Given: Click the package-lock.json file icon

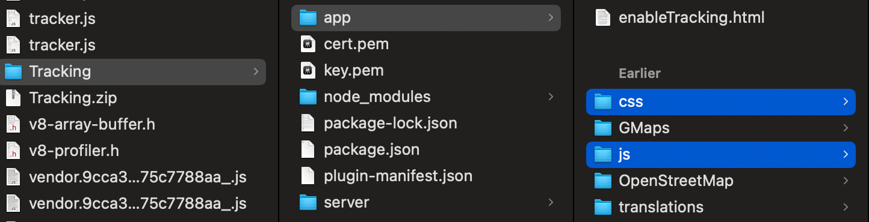Looking at the screenshot, I should (308, 124).
